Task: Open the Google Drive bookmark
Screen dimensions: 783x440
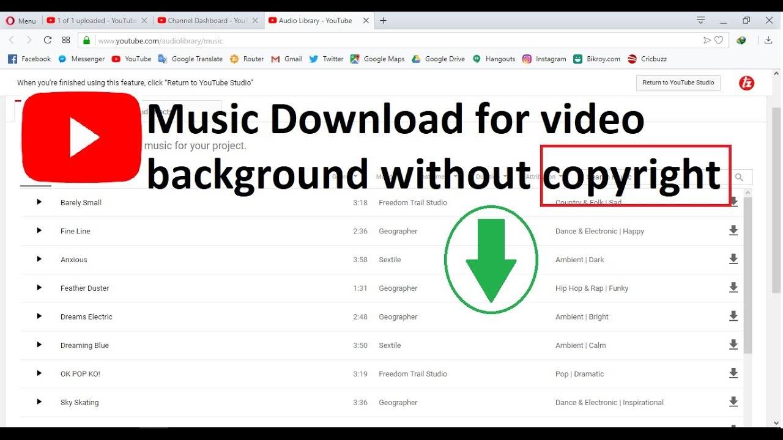Action: pos(438,59)
